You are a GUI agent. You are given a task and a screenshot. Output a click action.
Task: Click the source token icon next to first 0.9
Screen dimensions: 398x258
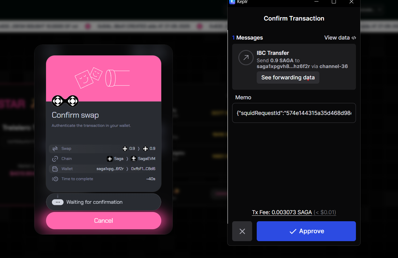click(125, 149)
